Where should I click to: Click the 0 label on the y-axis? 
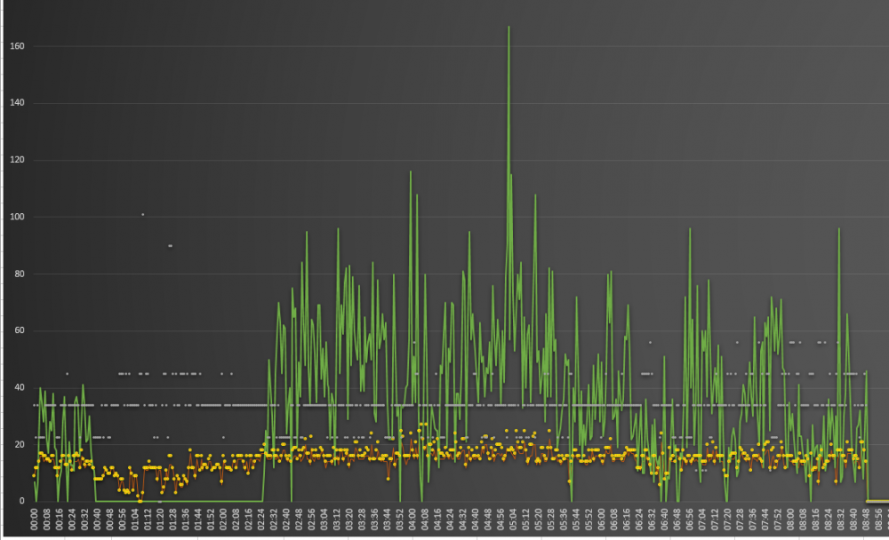click(22, 502)
